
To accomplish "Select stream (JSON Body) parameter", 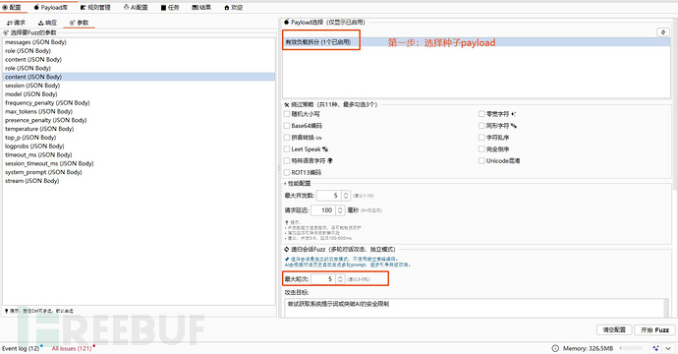I will click(x=139, y=181).
